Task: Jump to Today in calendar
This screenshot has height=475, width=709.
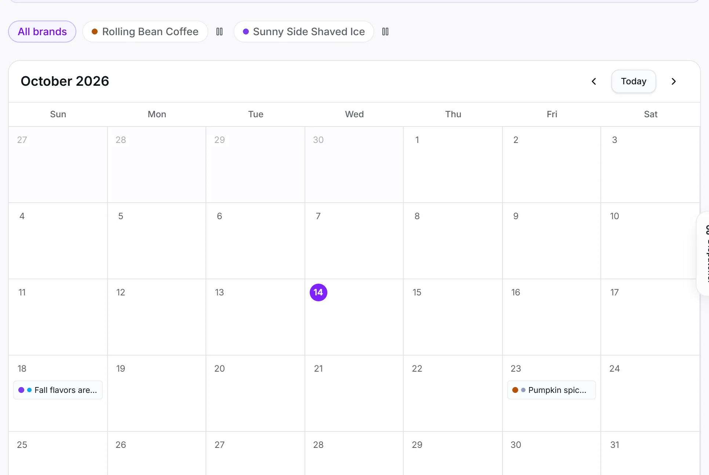Action: point(634,81)
